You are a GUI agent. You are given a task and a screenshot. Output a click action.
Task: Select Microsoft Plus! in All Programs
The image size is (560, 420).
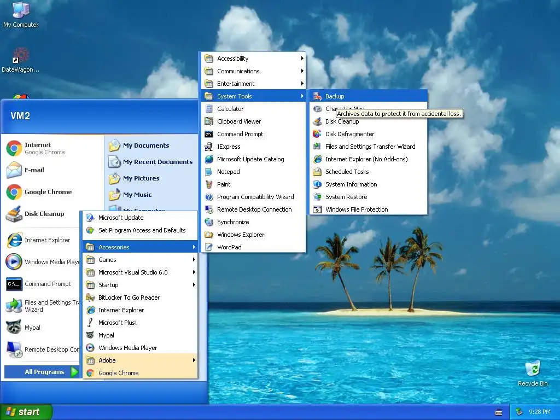coord(141,323)
